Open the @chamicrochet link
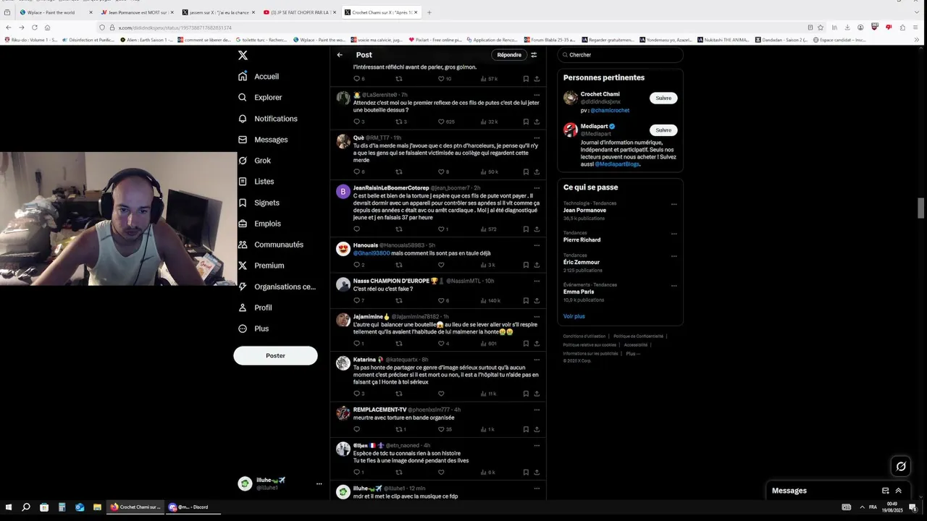This screenshot has width=927, height=521. [610, 111]
